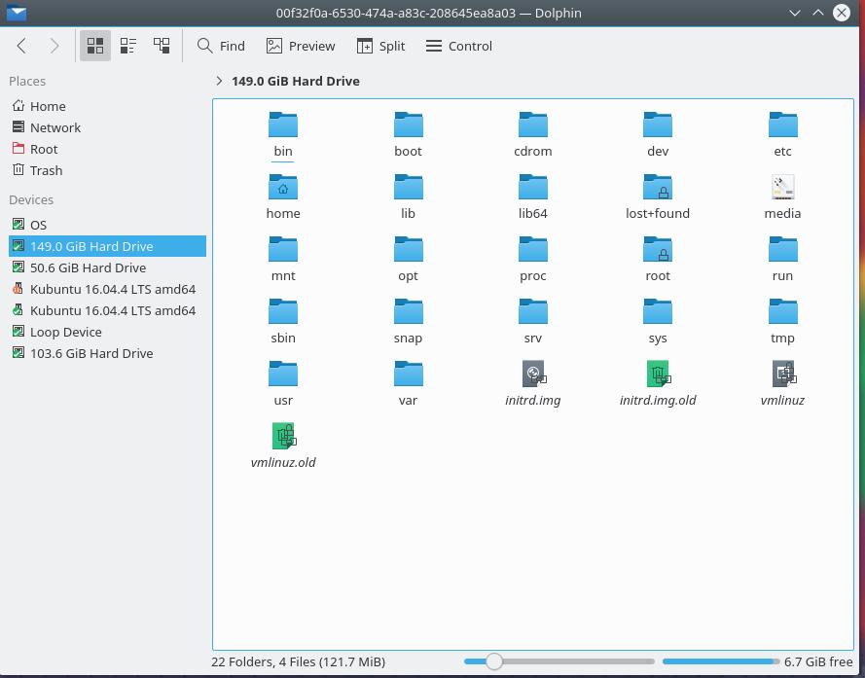The image size is (865, 678).
Task: Select the home folder icon
Action: click(283, 187)
